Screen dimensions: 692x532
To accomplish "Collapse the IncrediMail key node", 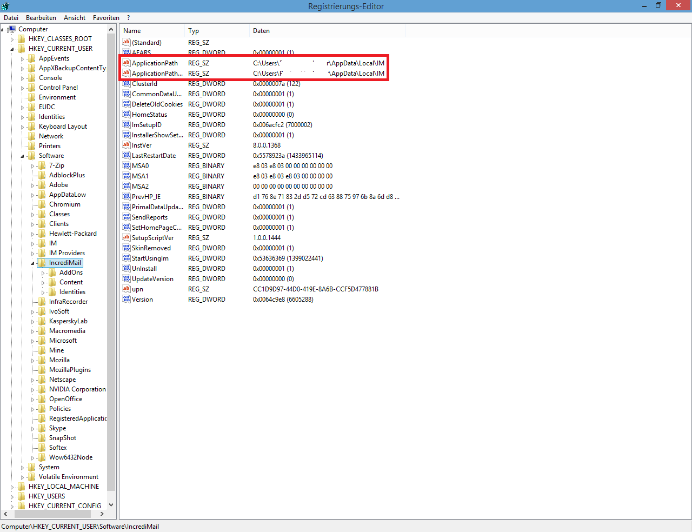I will point(32,263).
